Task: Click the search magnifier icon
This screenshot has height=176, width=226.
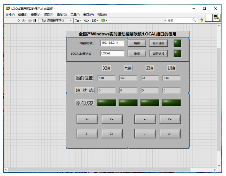Action: point(194,20)
